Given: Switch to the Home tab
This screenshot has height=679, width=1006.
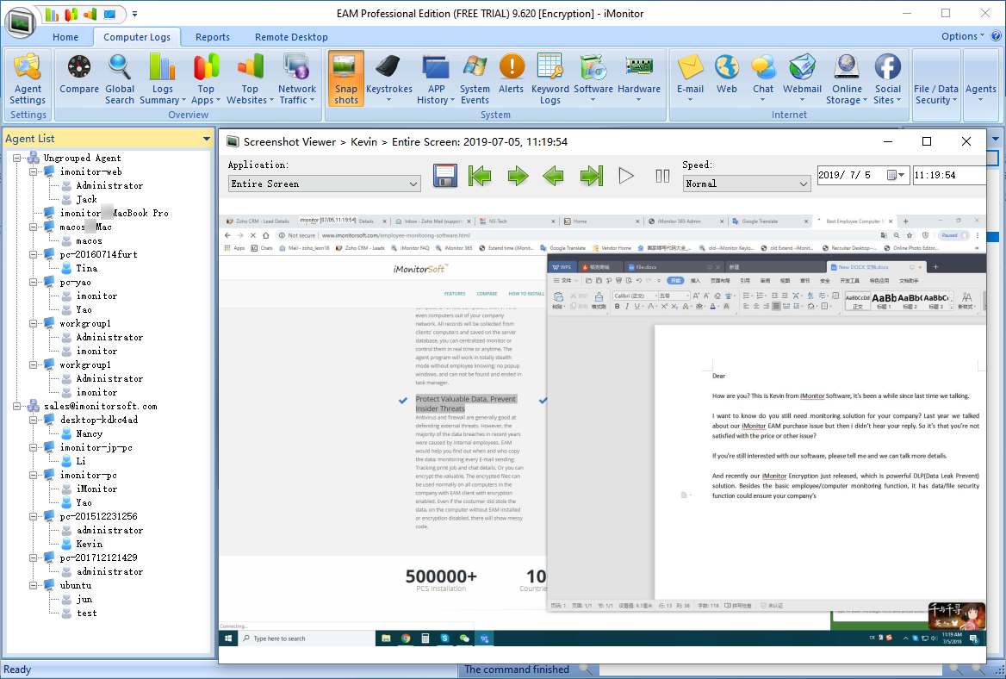Looking at the screenshot, I should (65, 37).
